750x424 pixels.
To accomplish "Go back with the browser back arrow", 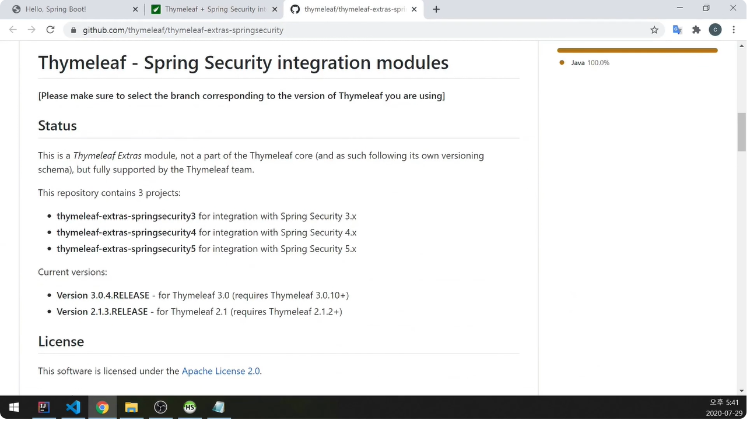I will (x=13, y=30).
